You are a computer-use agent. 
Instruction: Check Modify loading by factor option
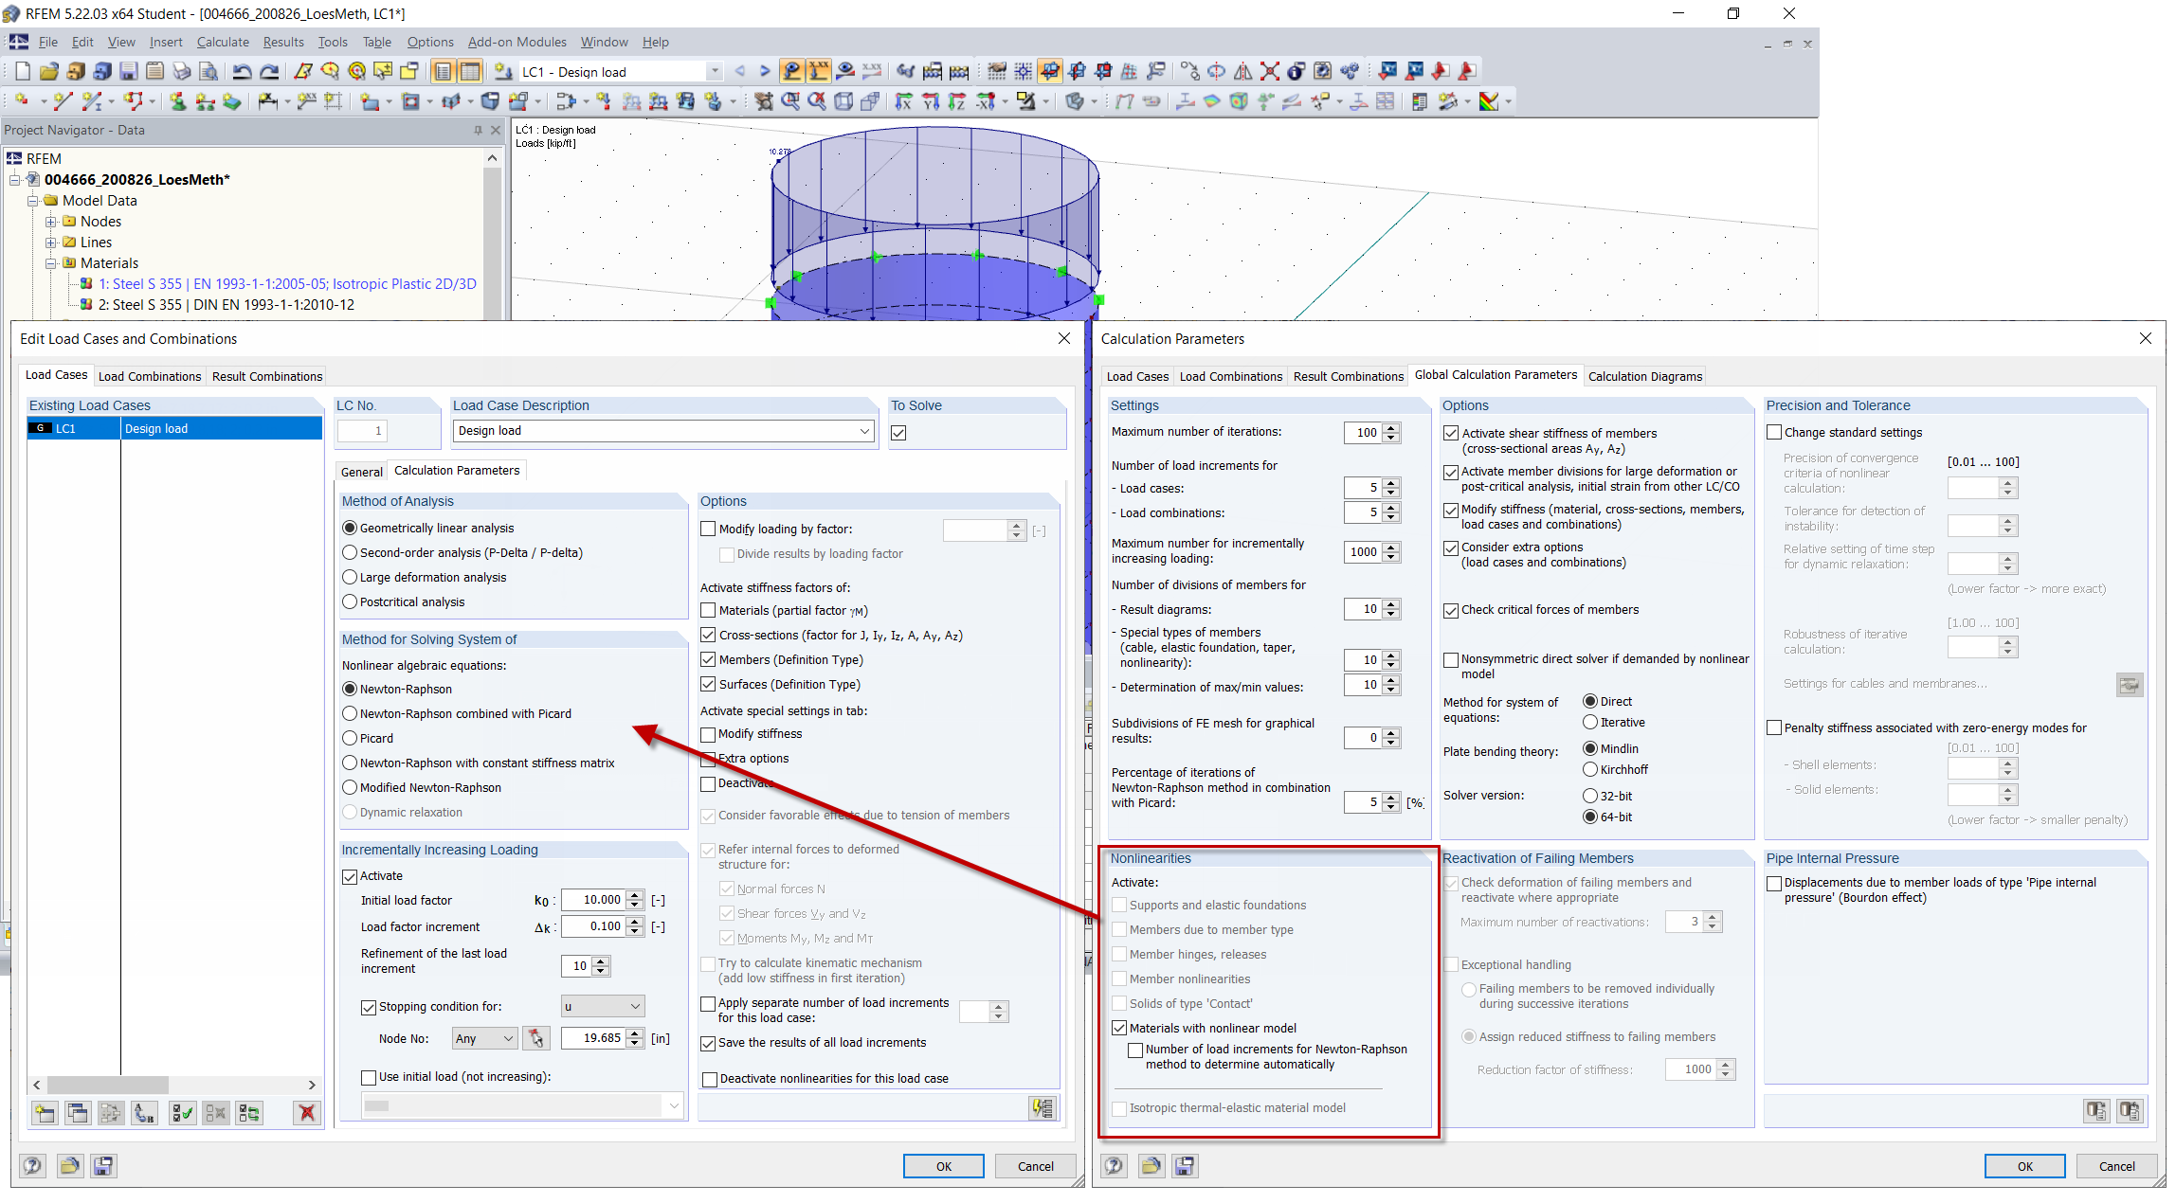click(708, 529)
